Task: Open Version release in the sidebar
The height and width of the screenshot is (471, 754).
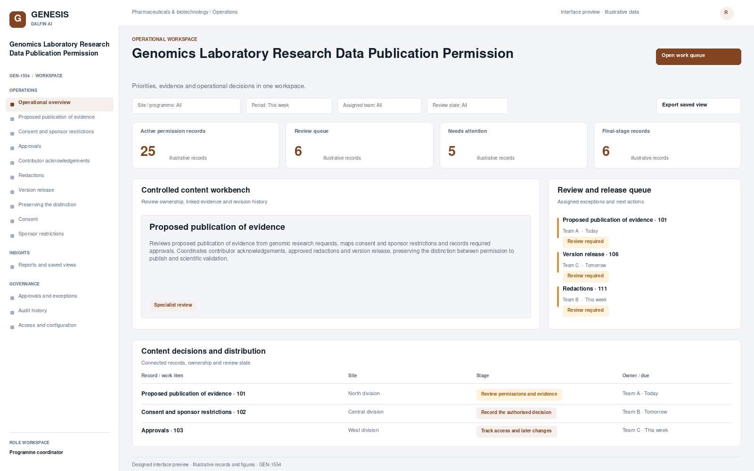Action: coord(36,190)
